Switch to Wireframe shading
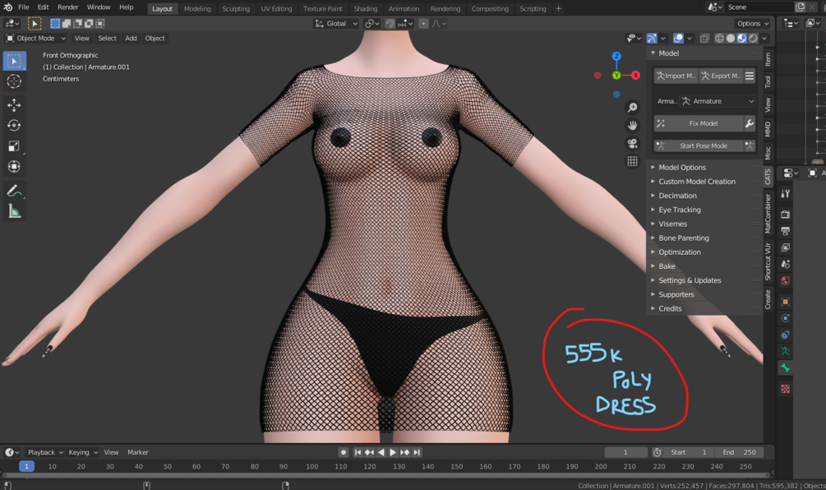Viewport: 826px width, 490px height. pos(719,39)
